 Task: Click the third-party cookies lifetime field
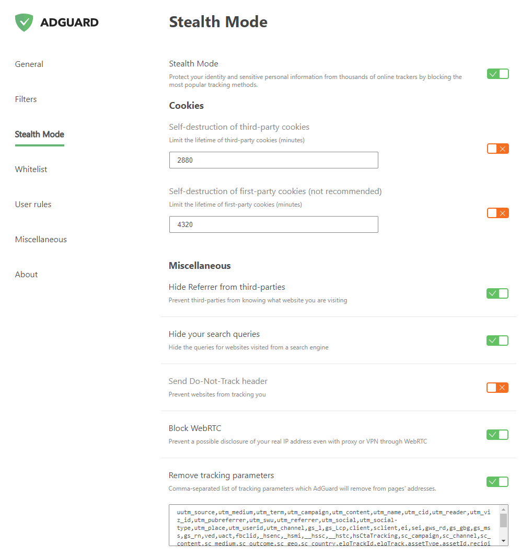click(273, 160)
